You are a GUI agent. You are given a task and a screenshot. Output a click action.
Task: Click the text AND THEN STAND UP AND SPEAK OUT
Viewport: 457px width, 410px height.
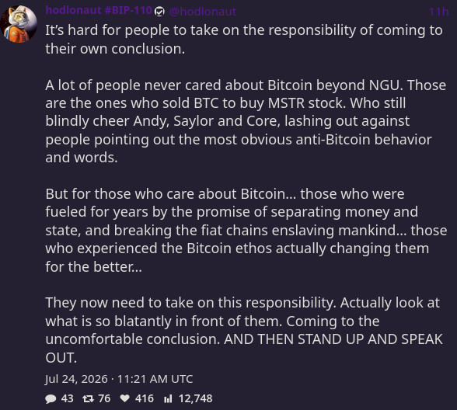pos(244,348)
